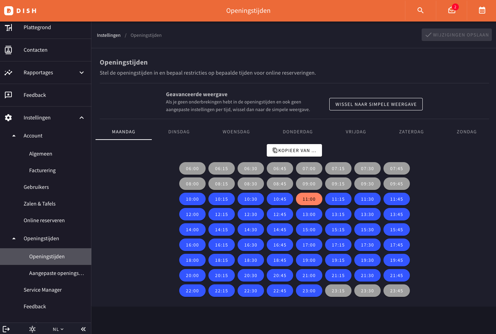Open the calendar icon in header
This screenshot has width=496, height=334.
pyautogui.click(x=482, y=10)
